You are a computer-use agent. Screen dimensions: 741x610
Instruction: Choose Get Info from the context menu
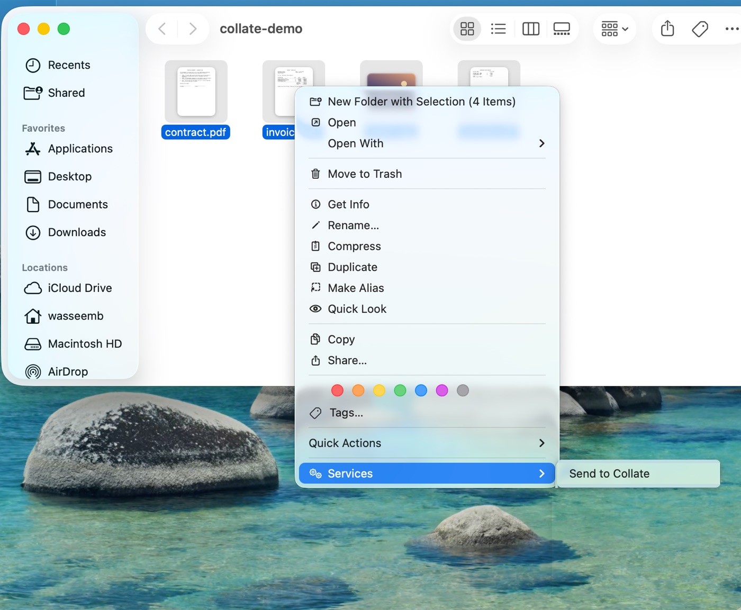tap(427, 204)
